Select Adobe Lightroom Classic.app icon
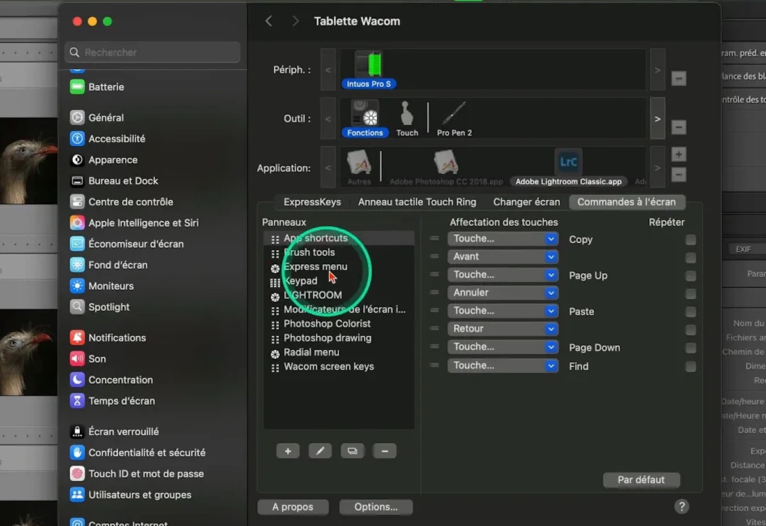This screenshot has height=526, width=766. [568, 167]
